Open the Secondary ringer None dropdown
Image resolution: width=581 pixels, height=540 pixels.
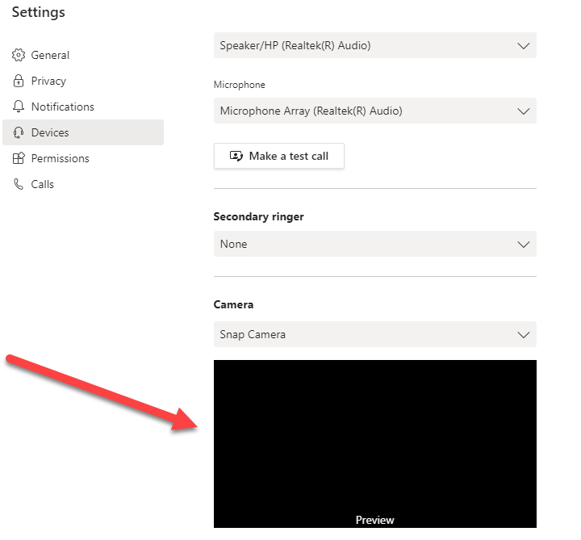coord(375,244)
